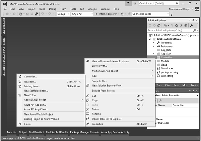Select New Scaffolded Item... menu entry
This screenshot has width=201, height=141.
pos(51,91)
